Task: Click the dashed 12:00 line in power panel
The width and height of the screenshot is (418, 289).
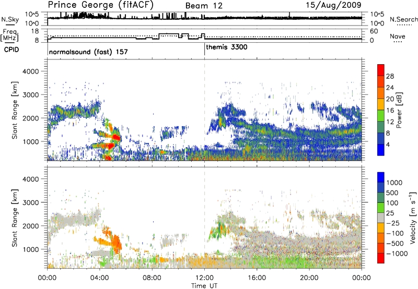Action: pyautogui.click(x=204, y=110)
